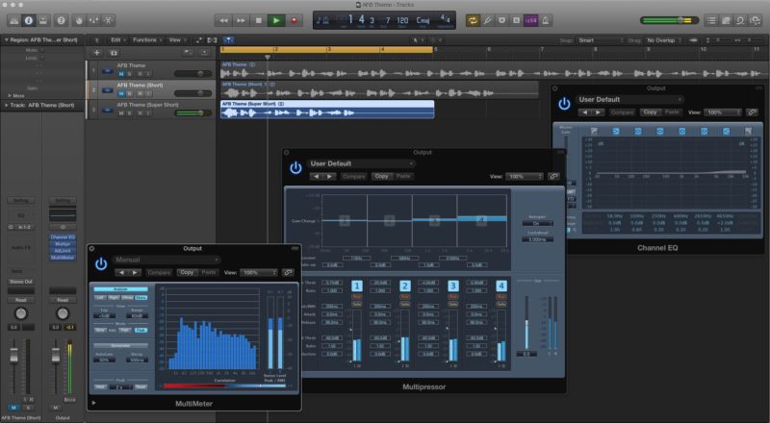Viewport: 770px width, 423px height.
Task: Toggle the Inspector (i) toolbar button
Action: click(x=29, y=20)
